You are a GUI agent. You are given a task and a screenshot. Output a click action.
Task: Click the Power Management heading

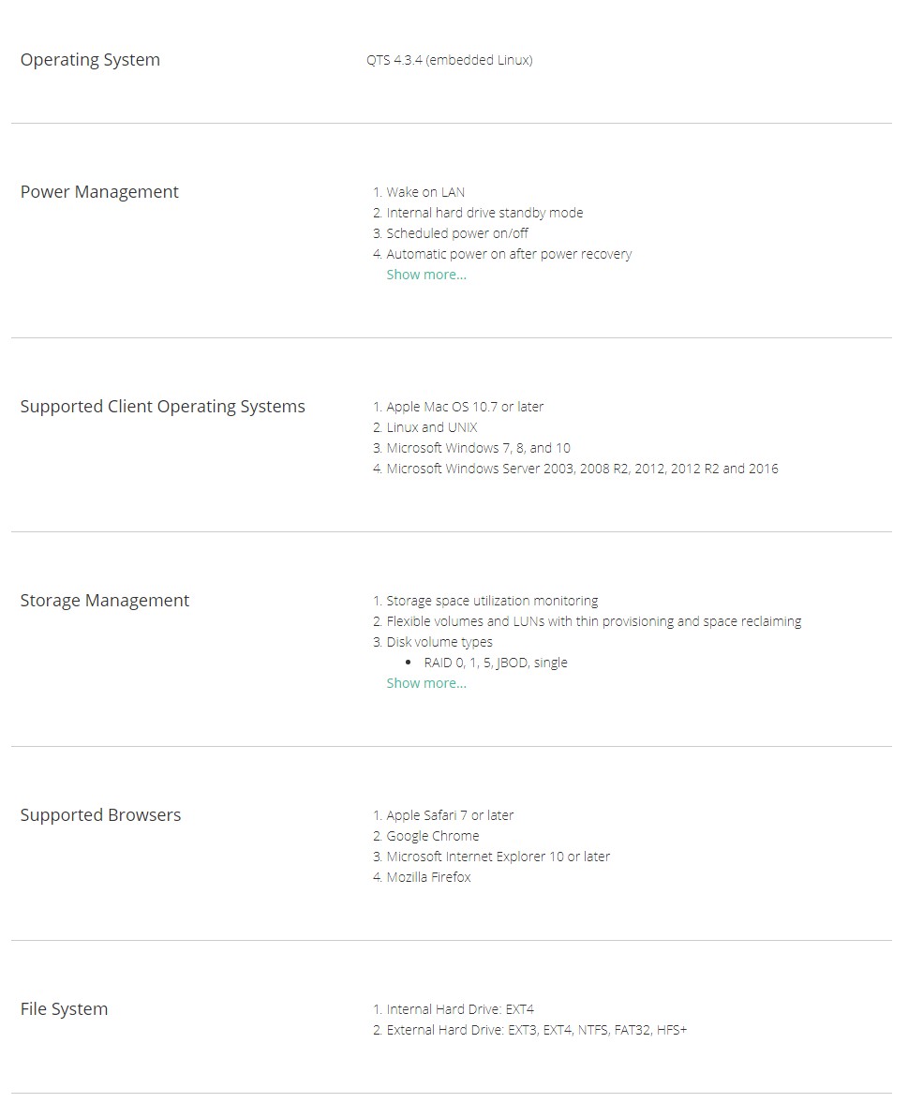click(99, 192)
